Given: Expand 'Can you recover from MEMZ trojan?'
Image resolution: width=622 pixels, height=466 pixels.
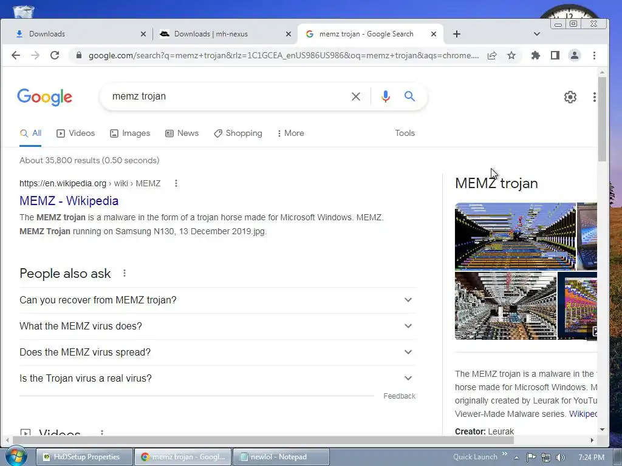Looking at the screenshot, I should tap(217, 300).
